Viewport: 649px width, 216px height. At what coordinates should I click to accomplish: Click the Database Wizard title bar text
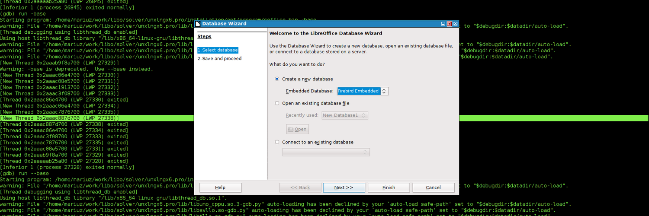point(224,24)
